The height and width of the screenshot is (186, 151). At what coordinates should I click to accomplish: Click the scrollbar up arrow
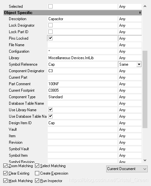click(145, 6)
